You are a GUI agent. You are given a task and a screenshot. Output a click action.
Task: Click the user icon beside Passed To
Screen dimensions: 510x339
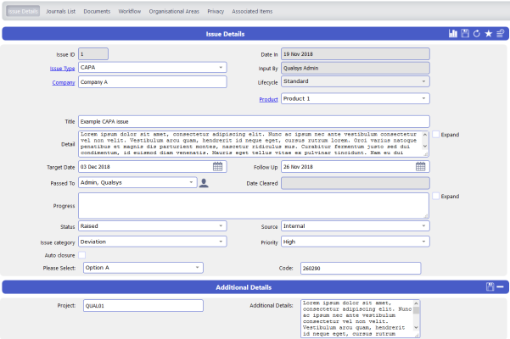(204, 183)
